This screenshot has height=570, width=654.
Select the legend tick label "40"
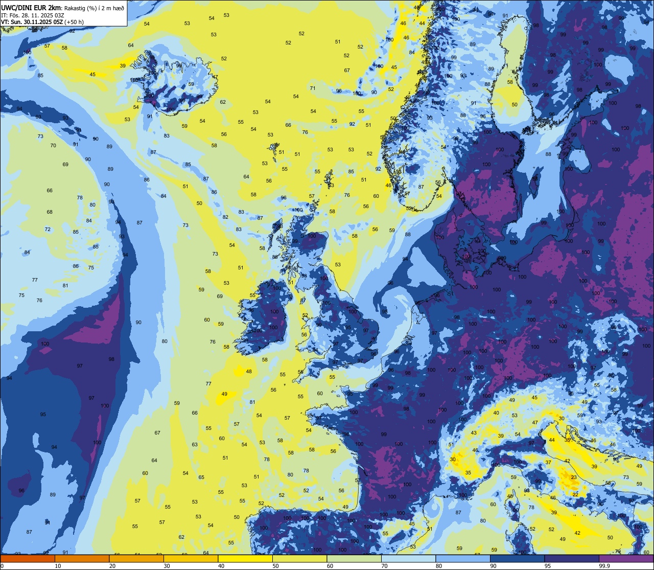click(221, 566)
